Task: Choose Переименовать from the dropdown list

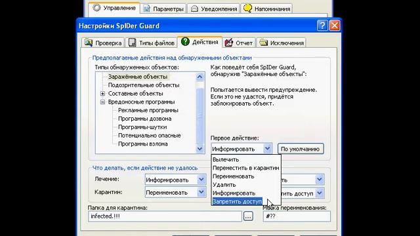Action: (x=246, y=176)
